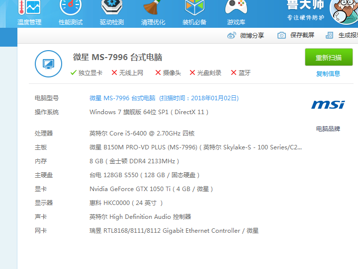Click the 操作系统 label
The image size is (358, 269).
[x=47, y=112]
